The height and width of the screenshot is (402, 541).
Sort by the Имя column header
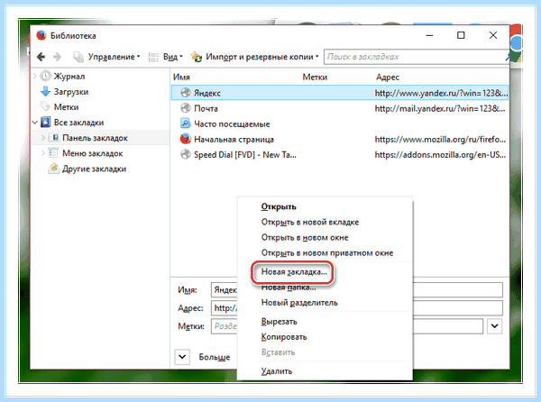(181, 77)
